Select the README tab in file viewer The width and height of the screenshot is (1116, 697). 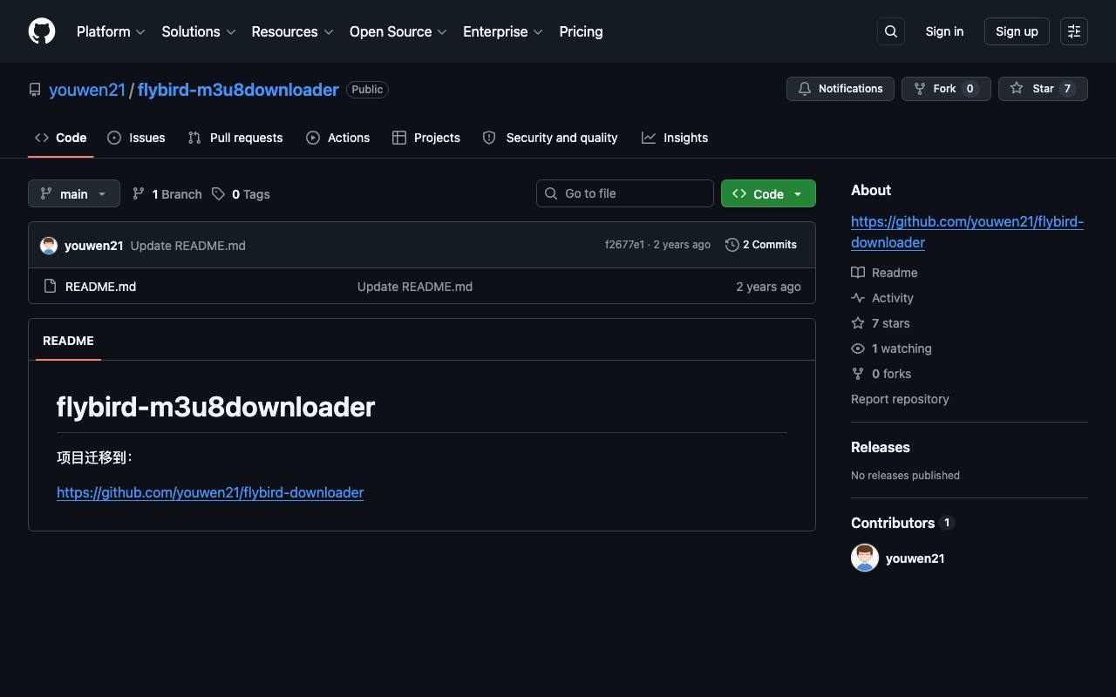tap(68, 341)
